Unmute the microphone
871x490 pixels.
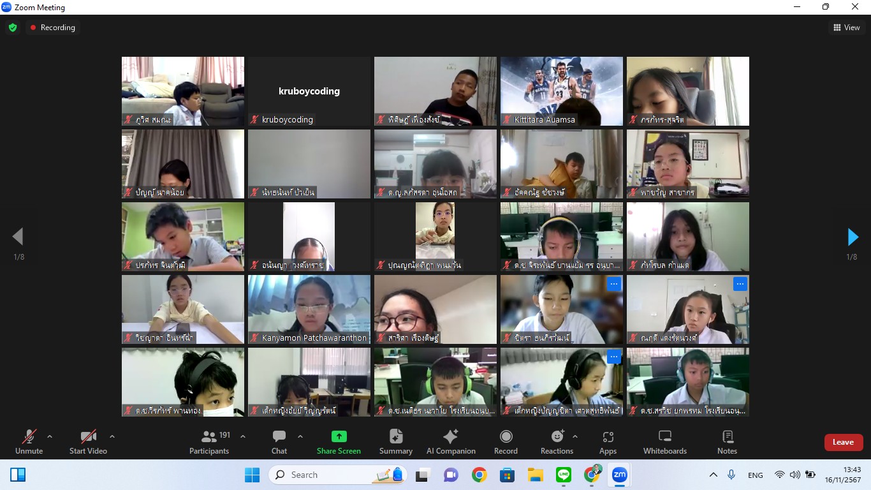[29, 442]
